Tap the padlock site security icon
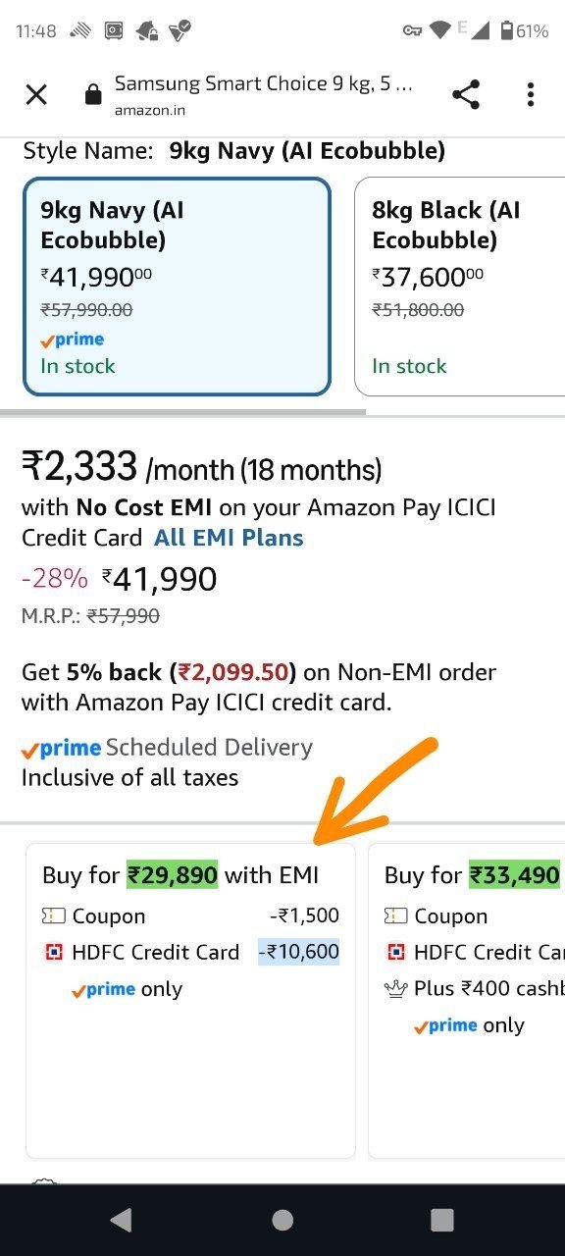Viewport: 565px width, 1256px height. [92, 94]
